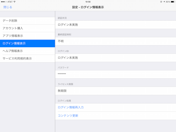Screen dimensions: 176x132
Task: Tap the ログイン処理 section header
Action: [64, 101]
